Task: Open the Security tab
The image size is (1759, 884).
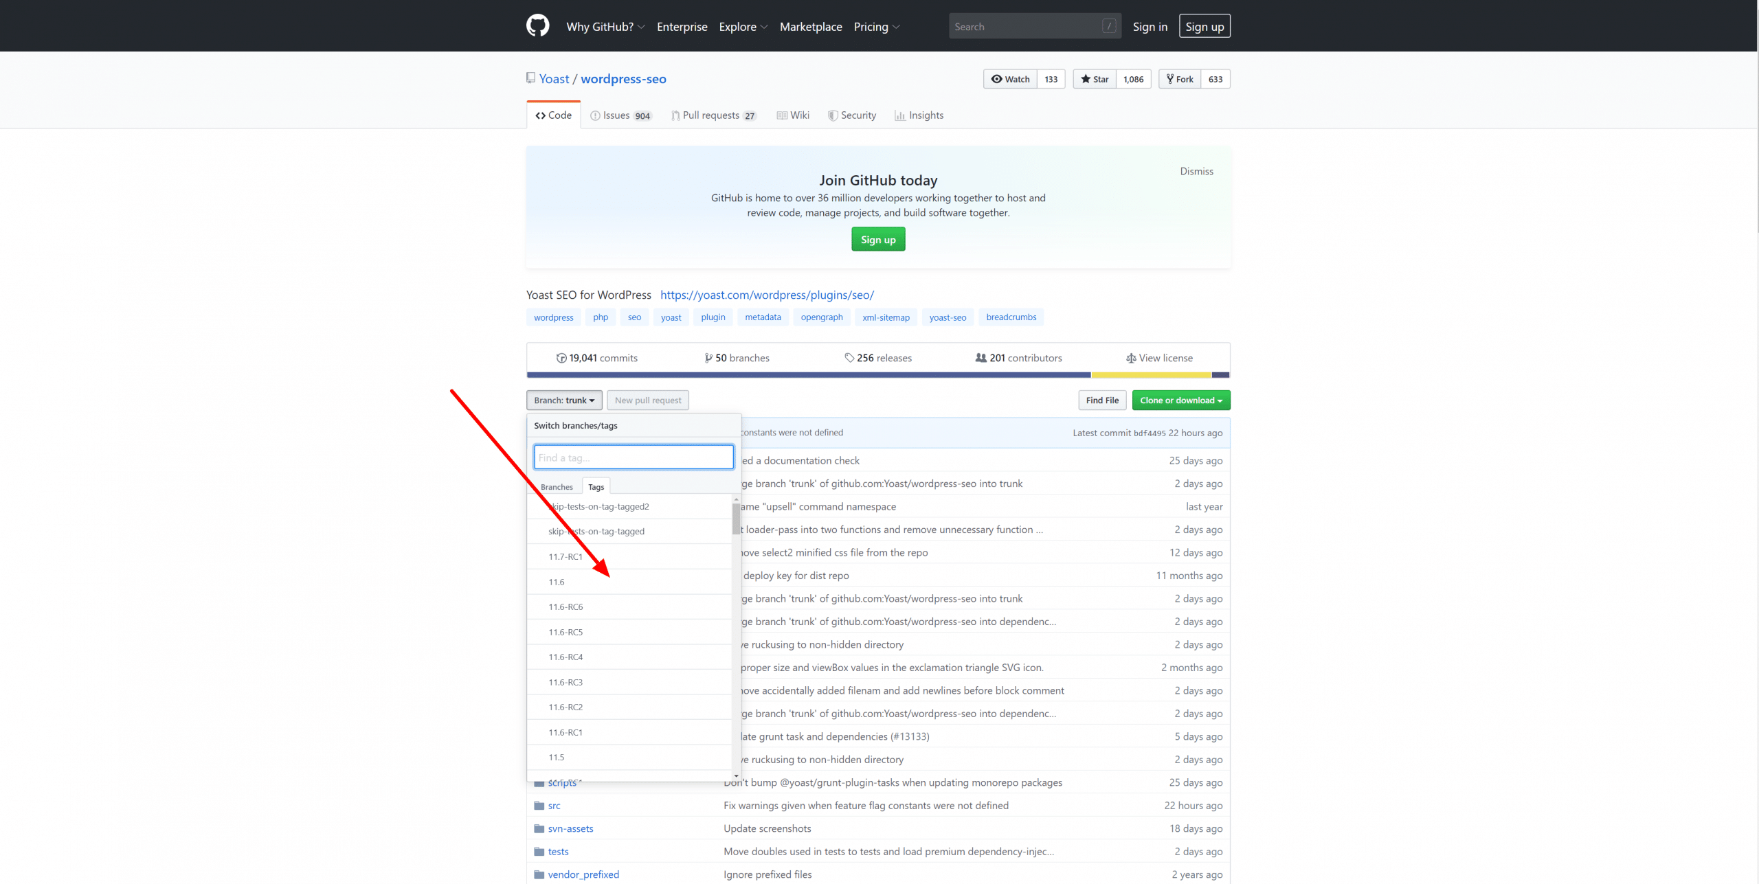Action: (x=852, y=115)
